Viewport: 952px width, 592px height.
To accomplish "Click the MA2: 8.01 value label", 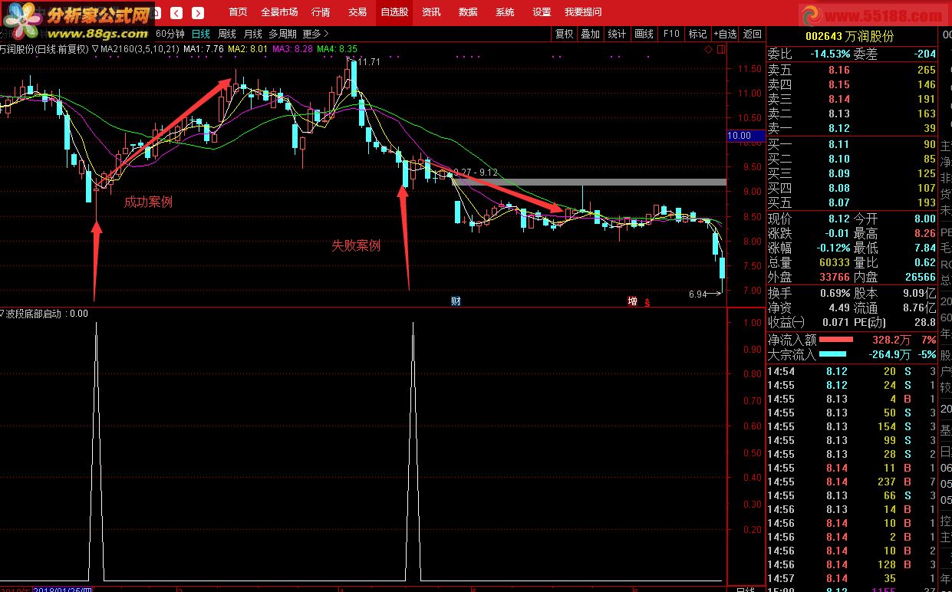I will click(x=248, y=49).
